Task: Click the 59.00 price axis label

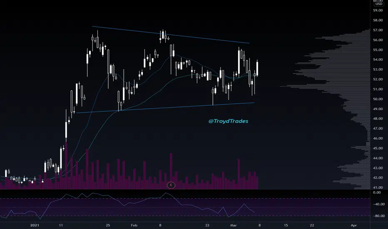Action: tap(378, 10)
